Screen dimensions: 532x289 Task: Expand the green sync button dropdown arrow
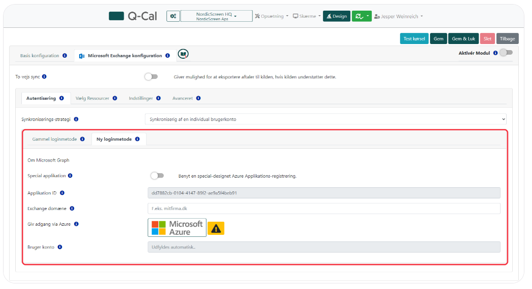(x=368, y=16)
